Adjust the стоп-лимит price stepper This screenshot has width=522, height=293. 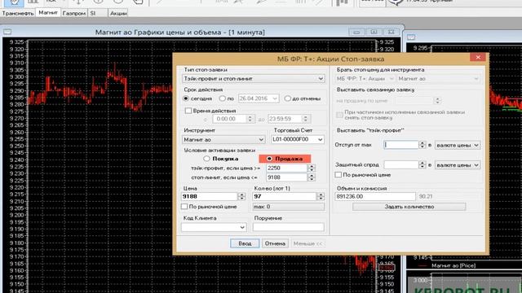point(311,177)
